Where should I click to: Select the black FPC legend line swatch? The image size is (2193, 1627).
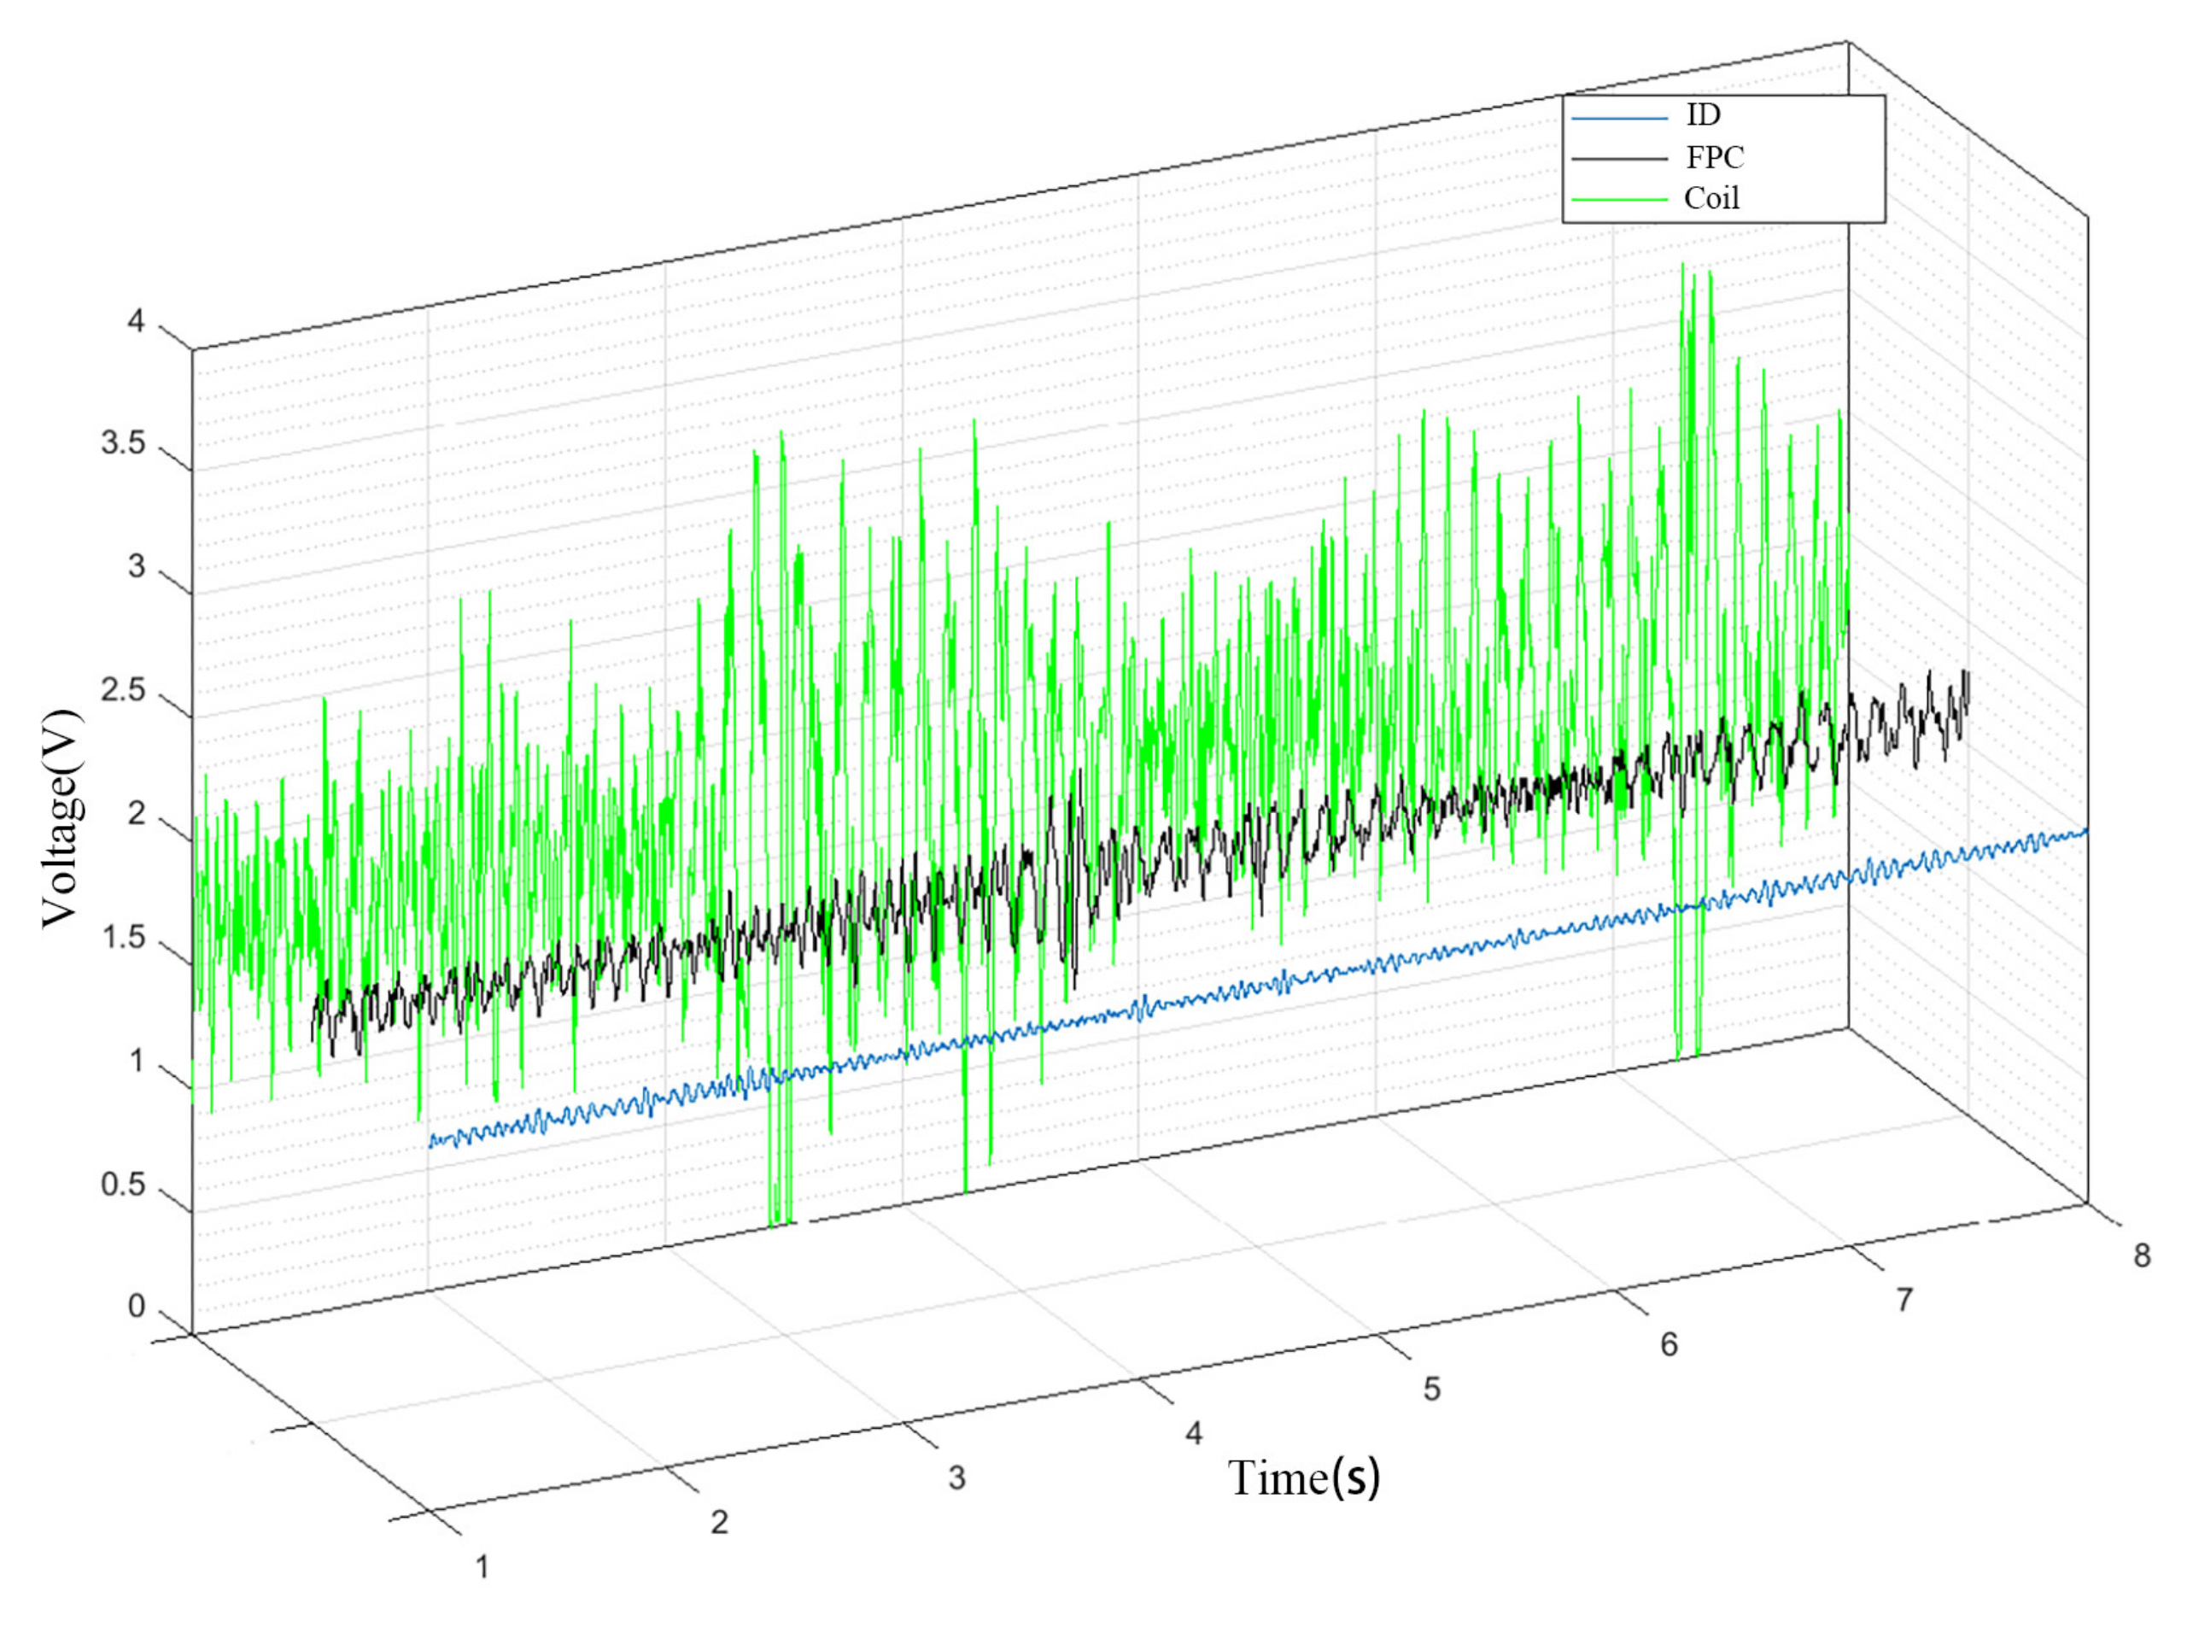click(1620, 159)
